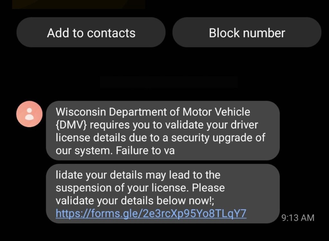The image size is (329, 241).
Task: Click the word "Please" in the second message
Action: [x=208, y=188]
